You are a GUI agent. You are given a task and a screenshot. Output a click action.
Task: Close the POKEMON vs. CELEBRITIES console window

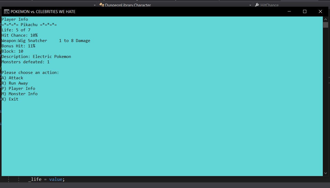click(320, 12)
